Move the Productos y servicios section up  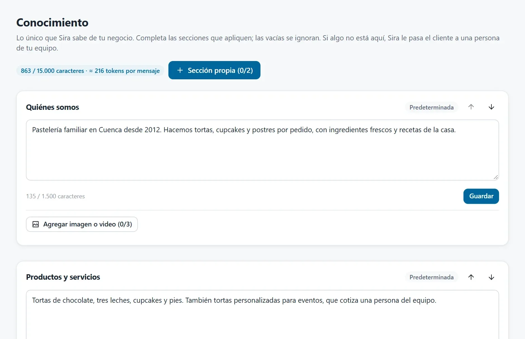click(x=471, y=277)
